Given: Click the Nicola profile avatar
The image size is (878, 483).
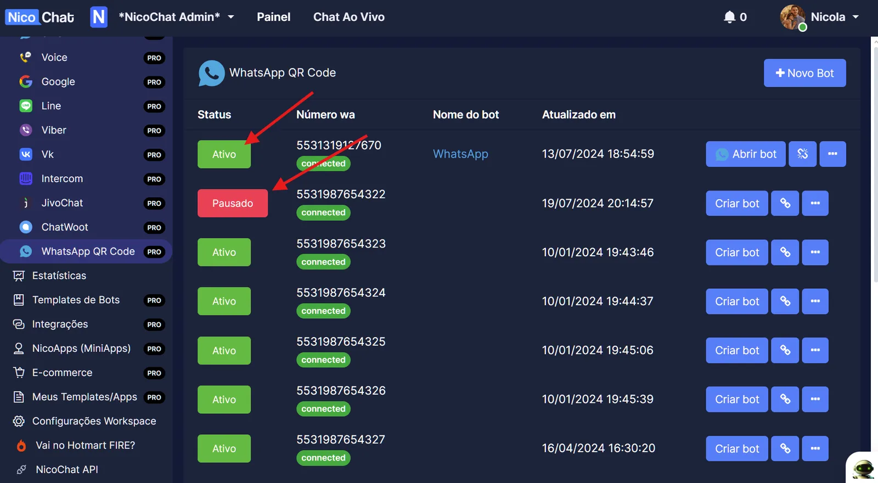Looking at the screenshot, I should coord(793,18).
